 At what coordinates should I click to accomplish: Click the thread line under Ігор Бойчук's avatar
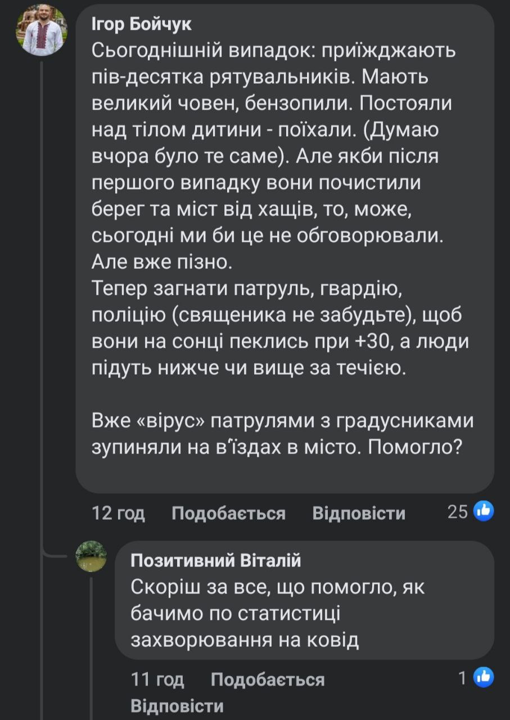43,304
